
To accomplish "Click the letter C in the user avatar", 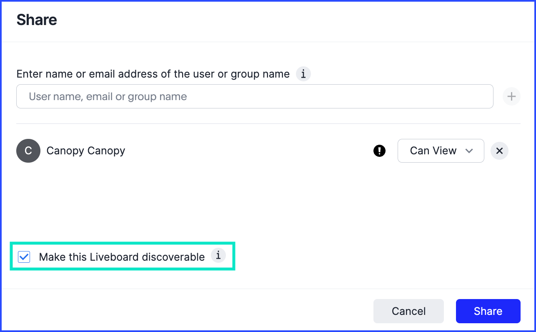I will pos(28,151).
